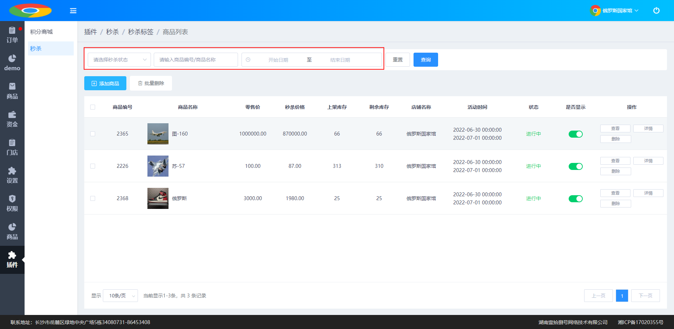The image size is (674, 329).
Task: Open the 苏-57 jet thumbnail
Action: tap(158, 166)
